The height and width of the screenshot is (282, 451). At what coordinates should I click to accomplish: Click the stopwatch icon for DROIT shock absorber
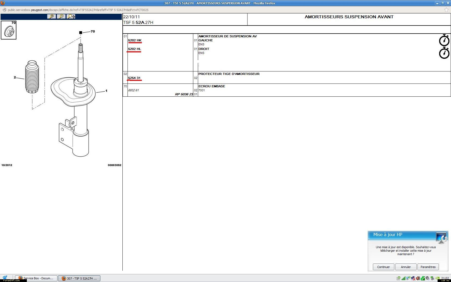[444, 53]
